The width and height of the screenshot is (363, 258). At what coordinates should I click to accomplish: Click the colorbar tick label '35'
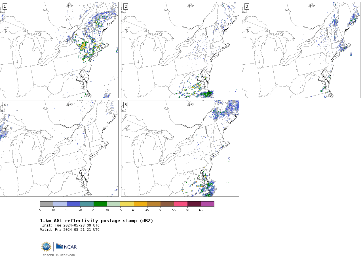(120, 210)
